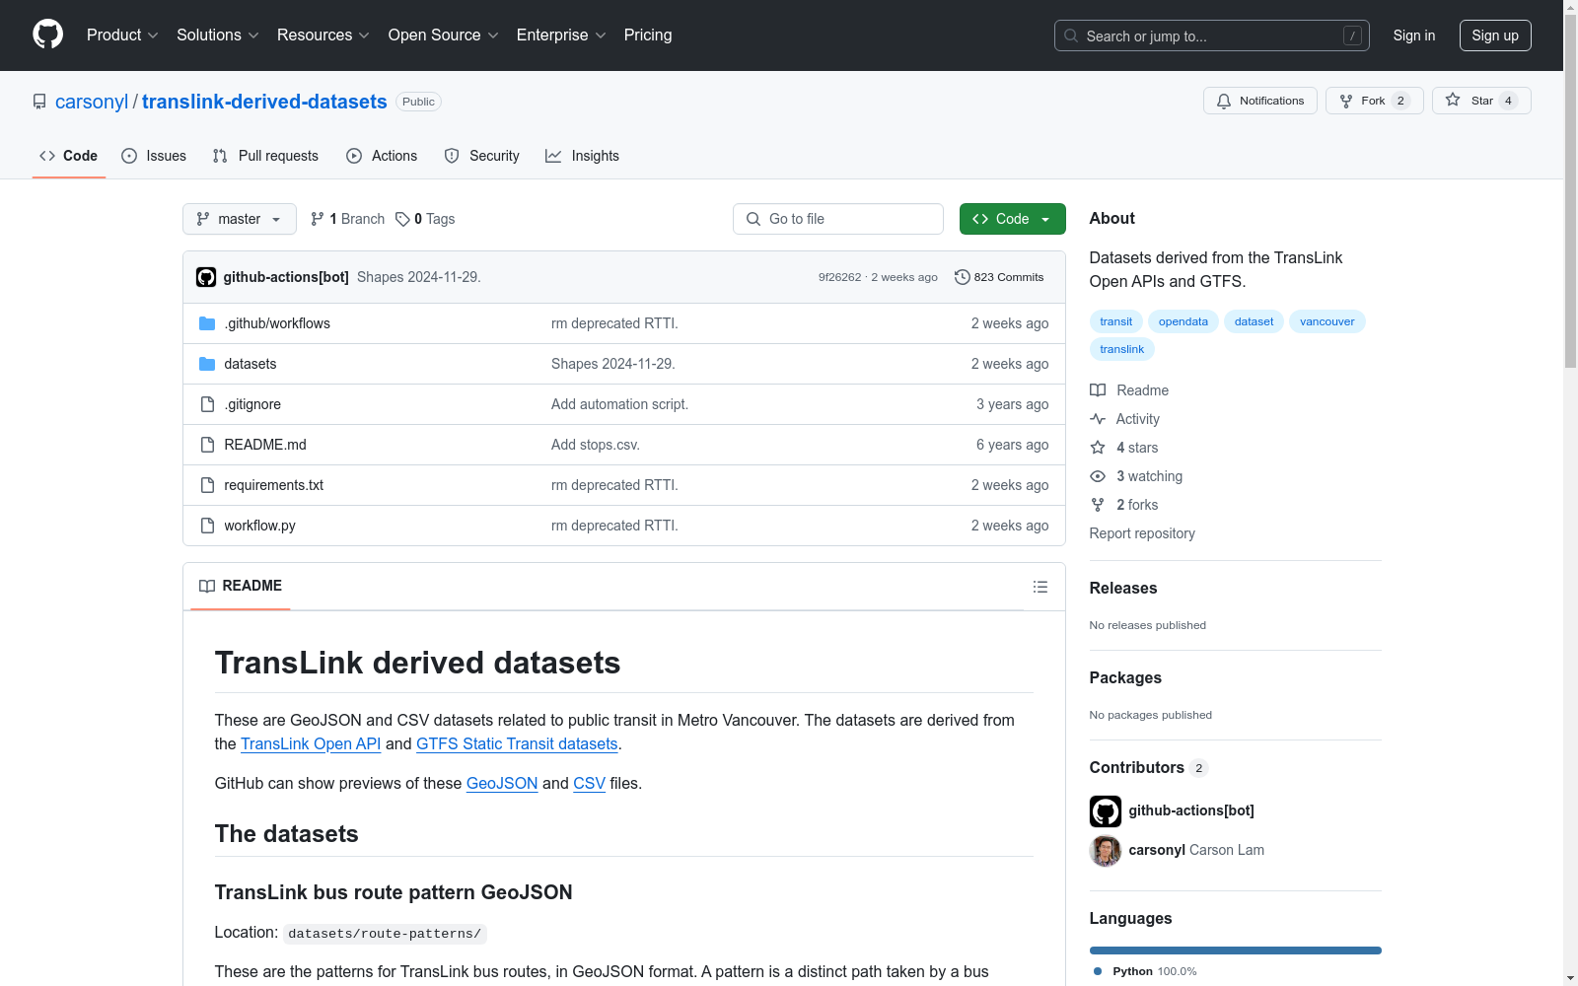The width and height of the screenshot is (1578, 986).
Task: Open the Pricing link in header
Action: (648, 35)
